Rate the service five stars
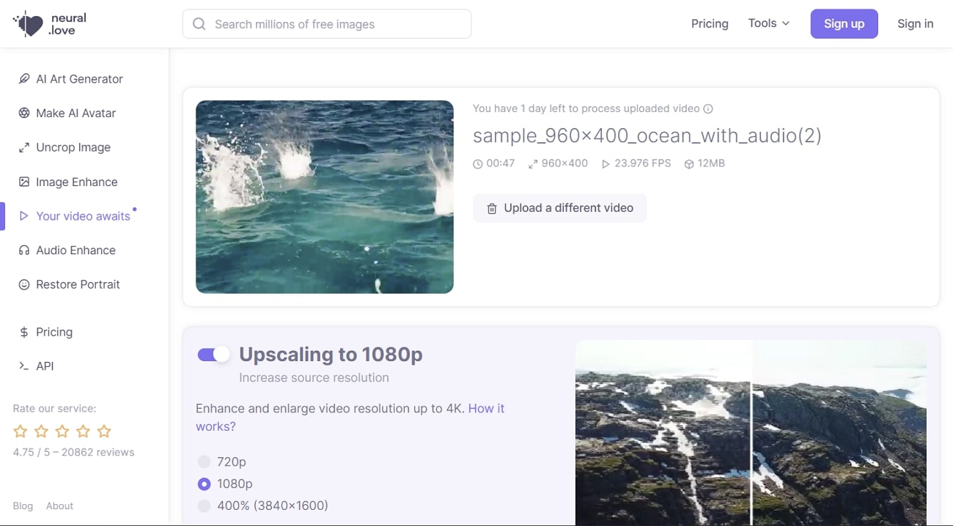953x526 pixels. 103,431
